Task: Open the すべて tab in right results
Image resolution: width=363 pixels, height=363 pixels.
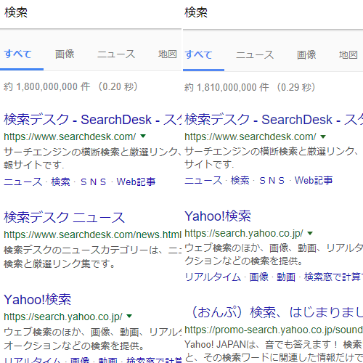Action: pyautogui.click(x=199, y=54)
